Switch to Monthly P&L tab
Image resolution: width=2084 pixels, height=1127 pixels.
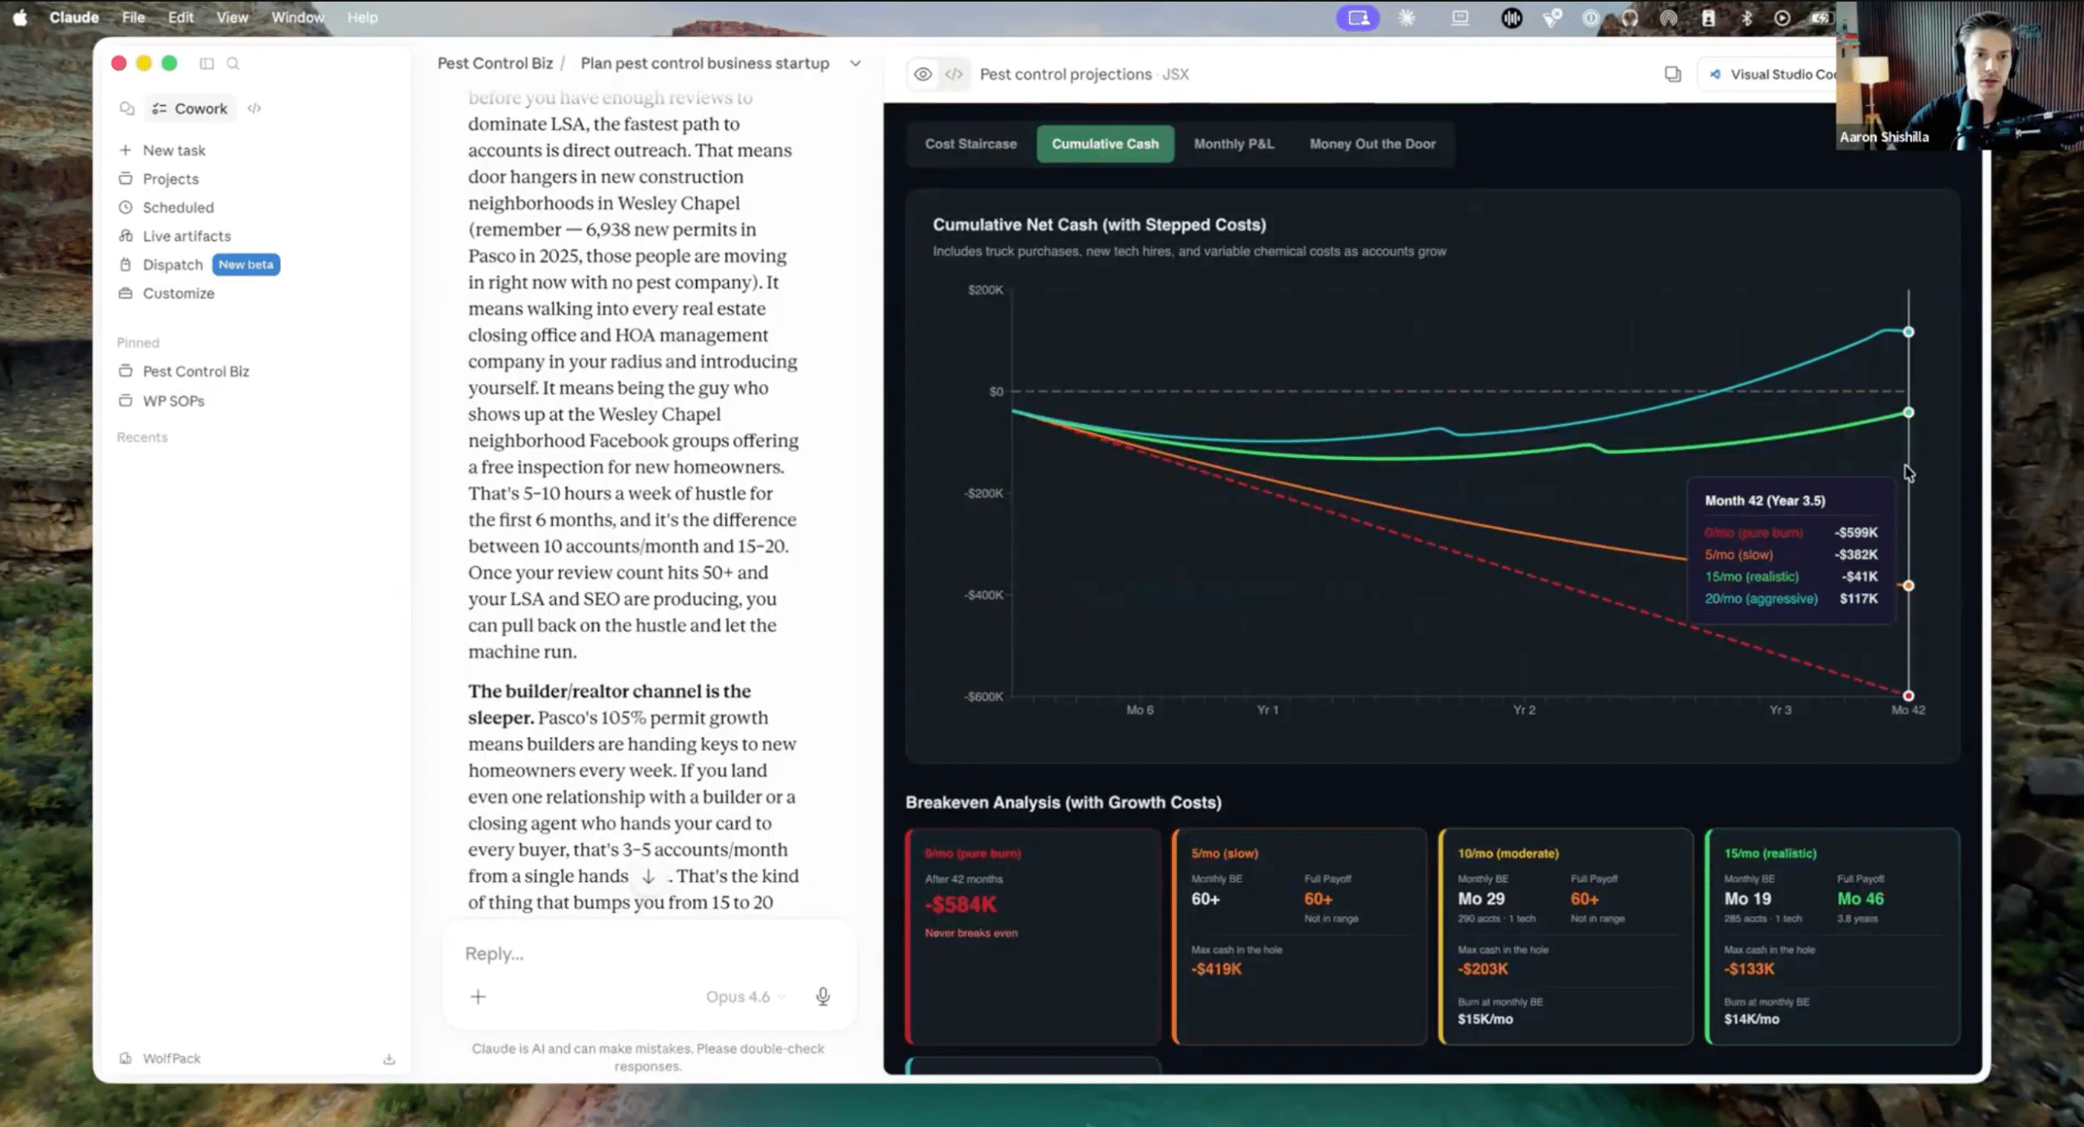pyautogui.click(x=1233, y=144)
